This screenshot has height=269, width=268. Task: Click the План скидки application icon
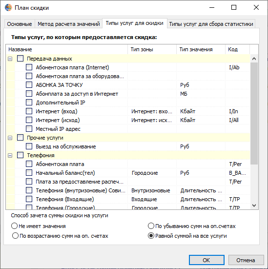click(8, 8)
